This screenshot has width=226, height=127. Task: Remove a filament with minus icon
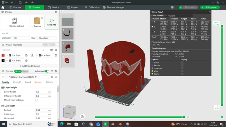pos(47,50)
